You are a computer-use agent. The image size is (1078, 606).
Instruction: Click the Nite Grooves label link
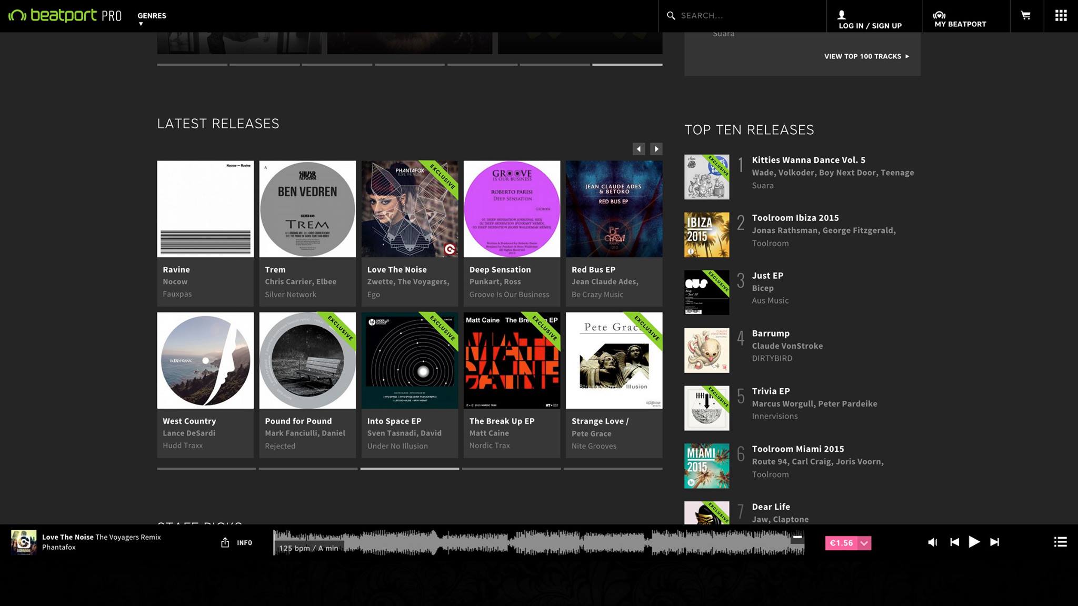tap(594, 446)
